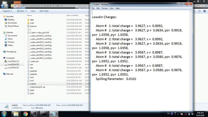Select Network in navigation pane

9,74
